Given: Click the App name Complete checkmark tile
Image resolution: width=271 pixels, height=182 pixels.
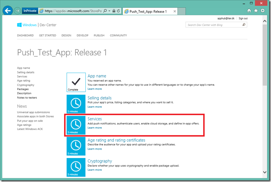Looking at the screenshot, I should (76, 82).
